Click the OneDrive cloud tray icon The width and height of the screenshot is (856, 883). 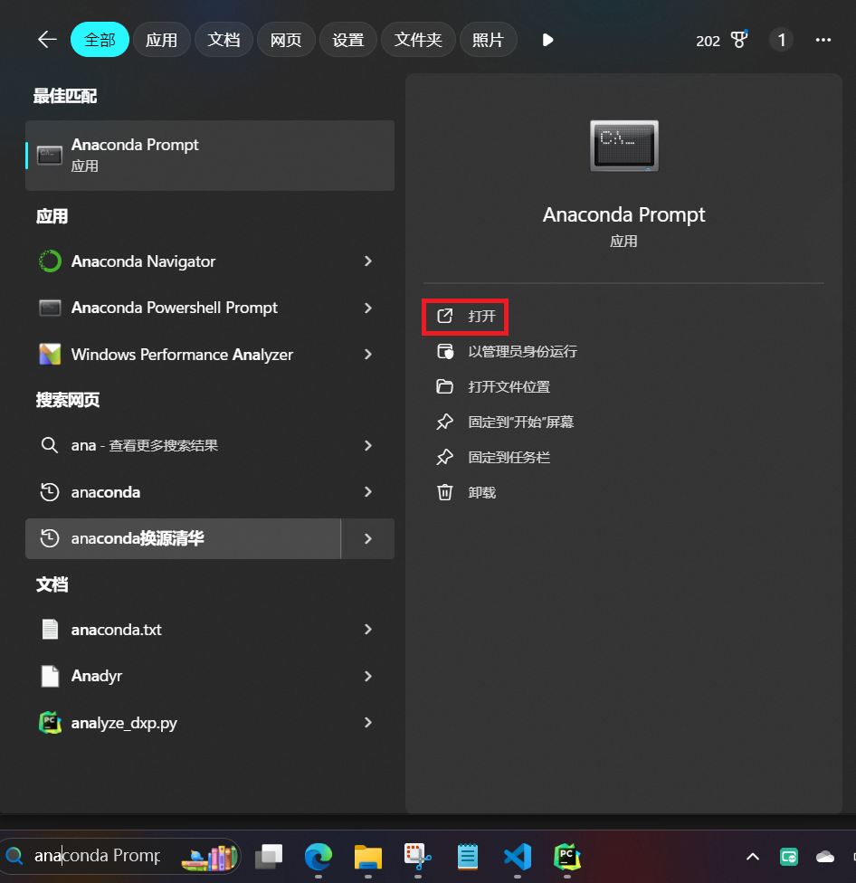[x=825, y=857]
